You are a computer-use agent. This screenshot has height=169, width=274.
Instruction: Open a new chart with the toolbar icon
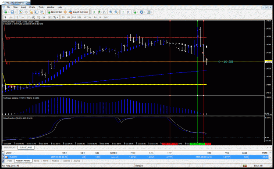coord(5,12)
